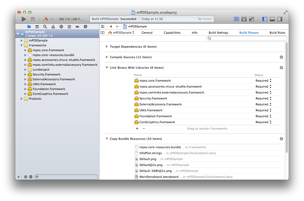Viewport: 304px width, 201px height.
Task: Open the Debug navigator
Action: (69, 27)
